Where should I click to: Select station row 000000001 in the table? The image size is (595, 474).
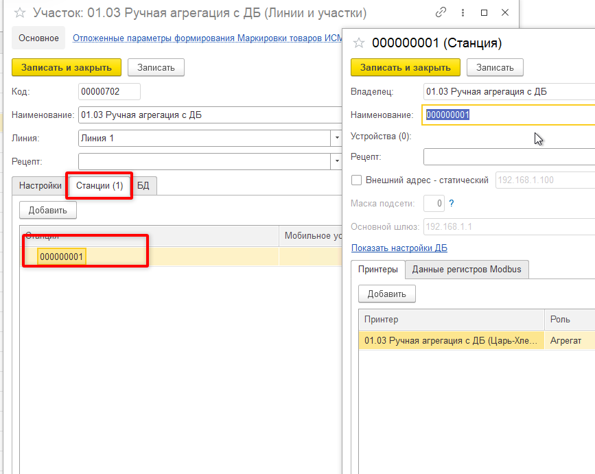62,257
